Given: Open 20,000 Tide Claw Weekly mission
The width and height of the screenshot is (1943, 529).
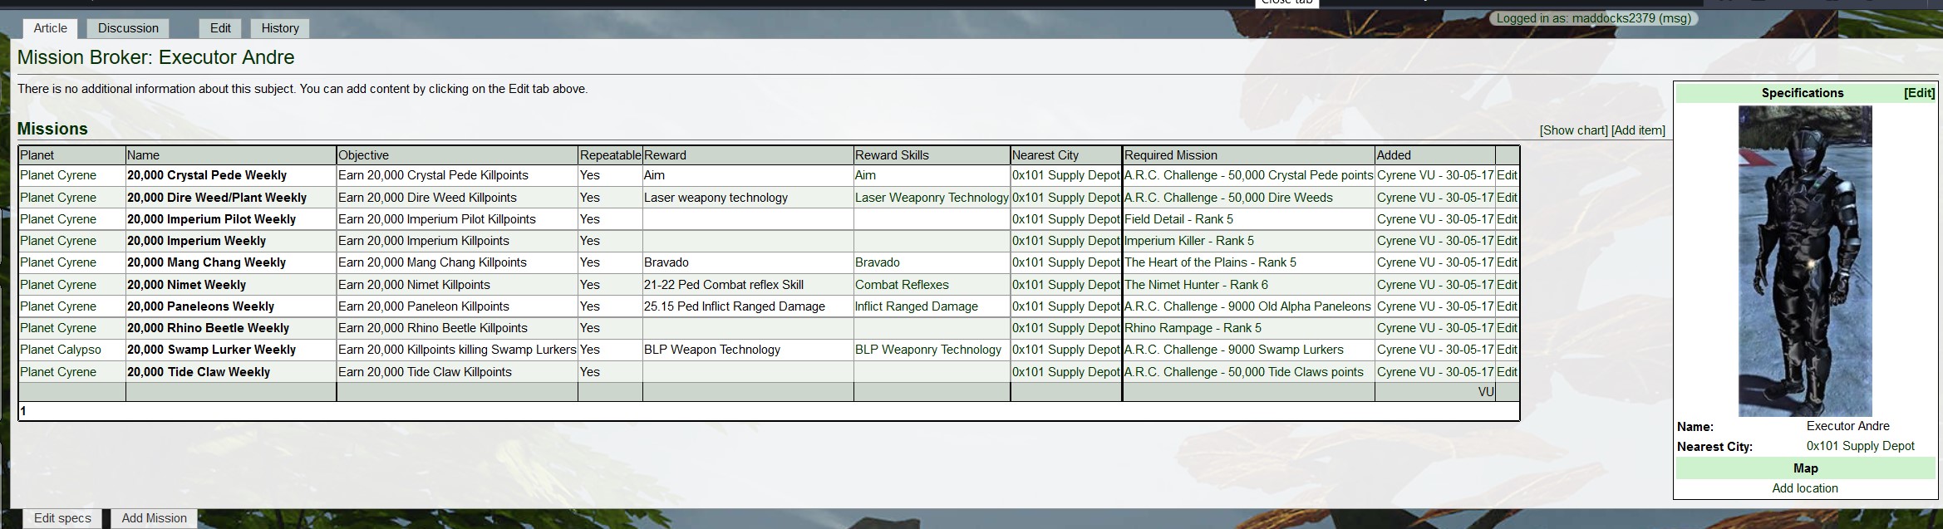Looking at the screenshot, I should click(x=199, y=372).
